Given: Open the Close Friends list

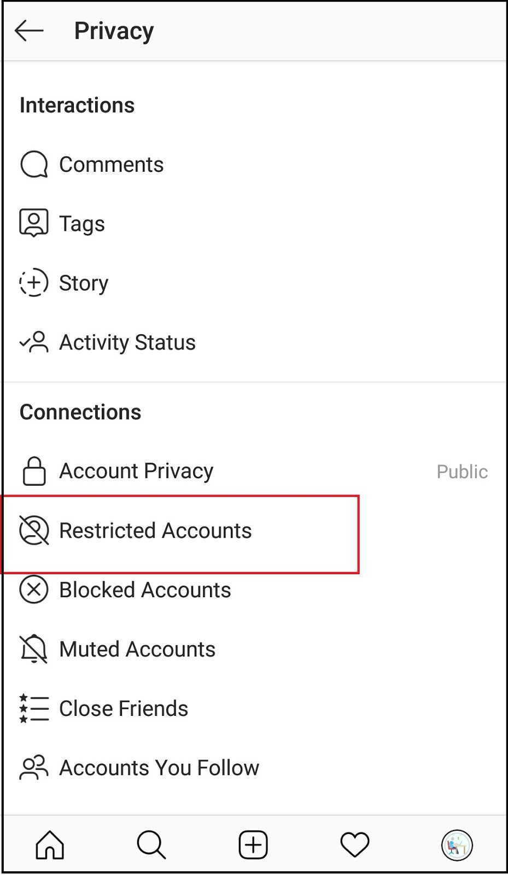Looking at the screenshot, I should (x=123, y=708).
